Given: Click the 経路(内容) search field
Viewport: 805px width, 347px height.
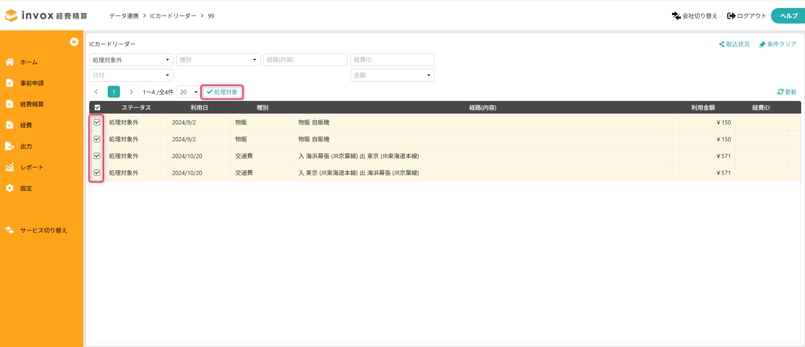Looking at the screenshot, I should (x=305, y=60).
